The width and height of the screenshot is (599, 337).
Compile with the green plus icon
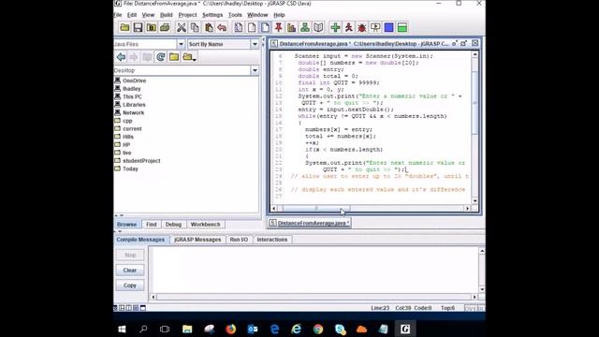pyautogui.click(x=335, y=27)
